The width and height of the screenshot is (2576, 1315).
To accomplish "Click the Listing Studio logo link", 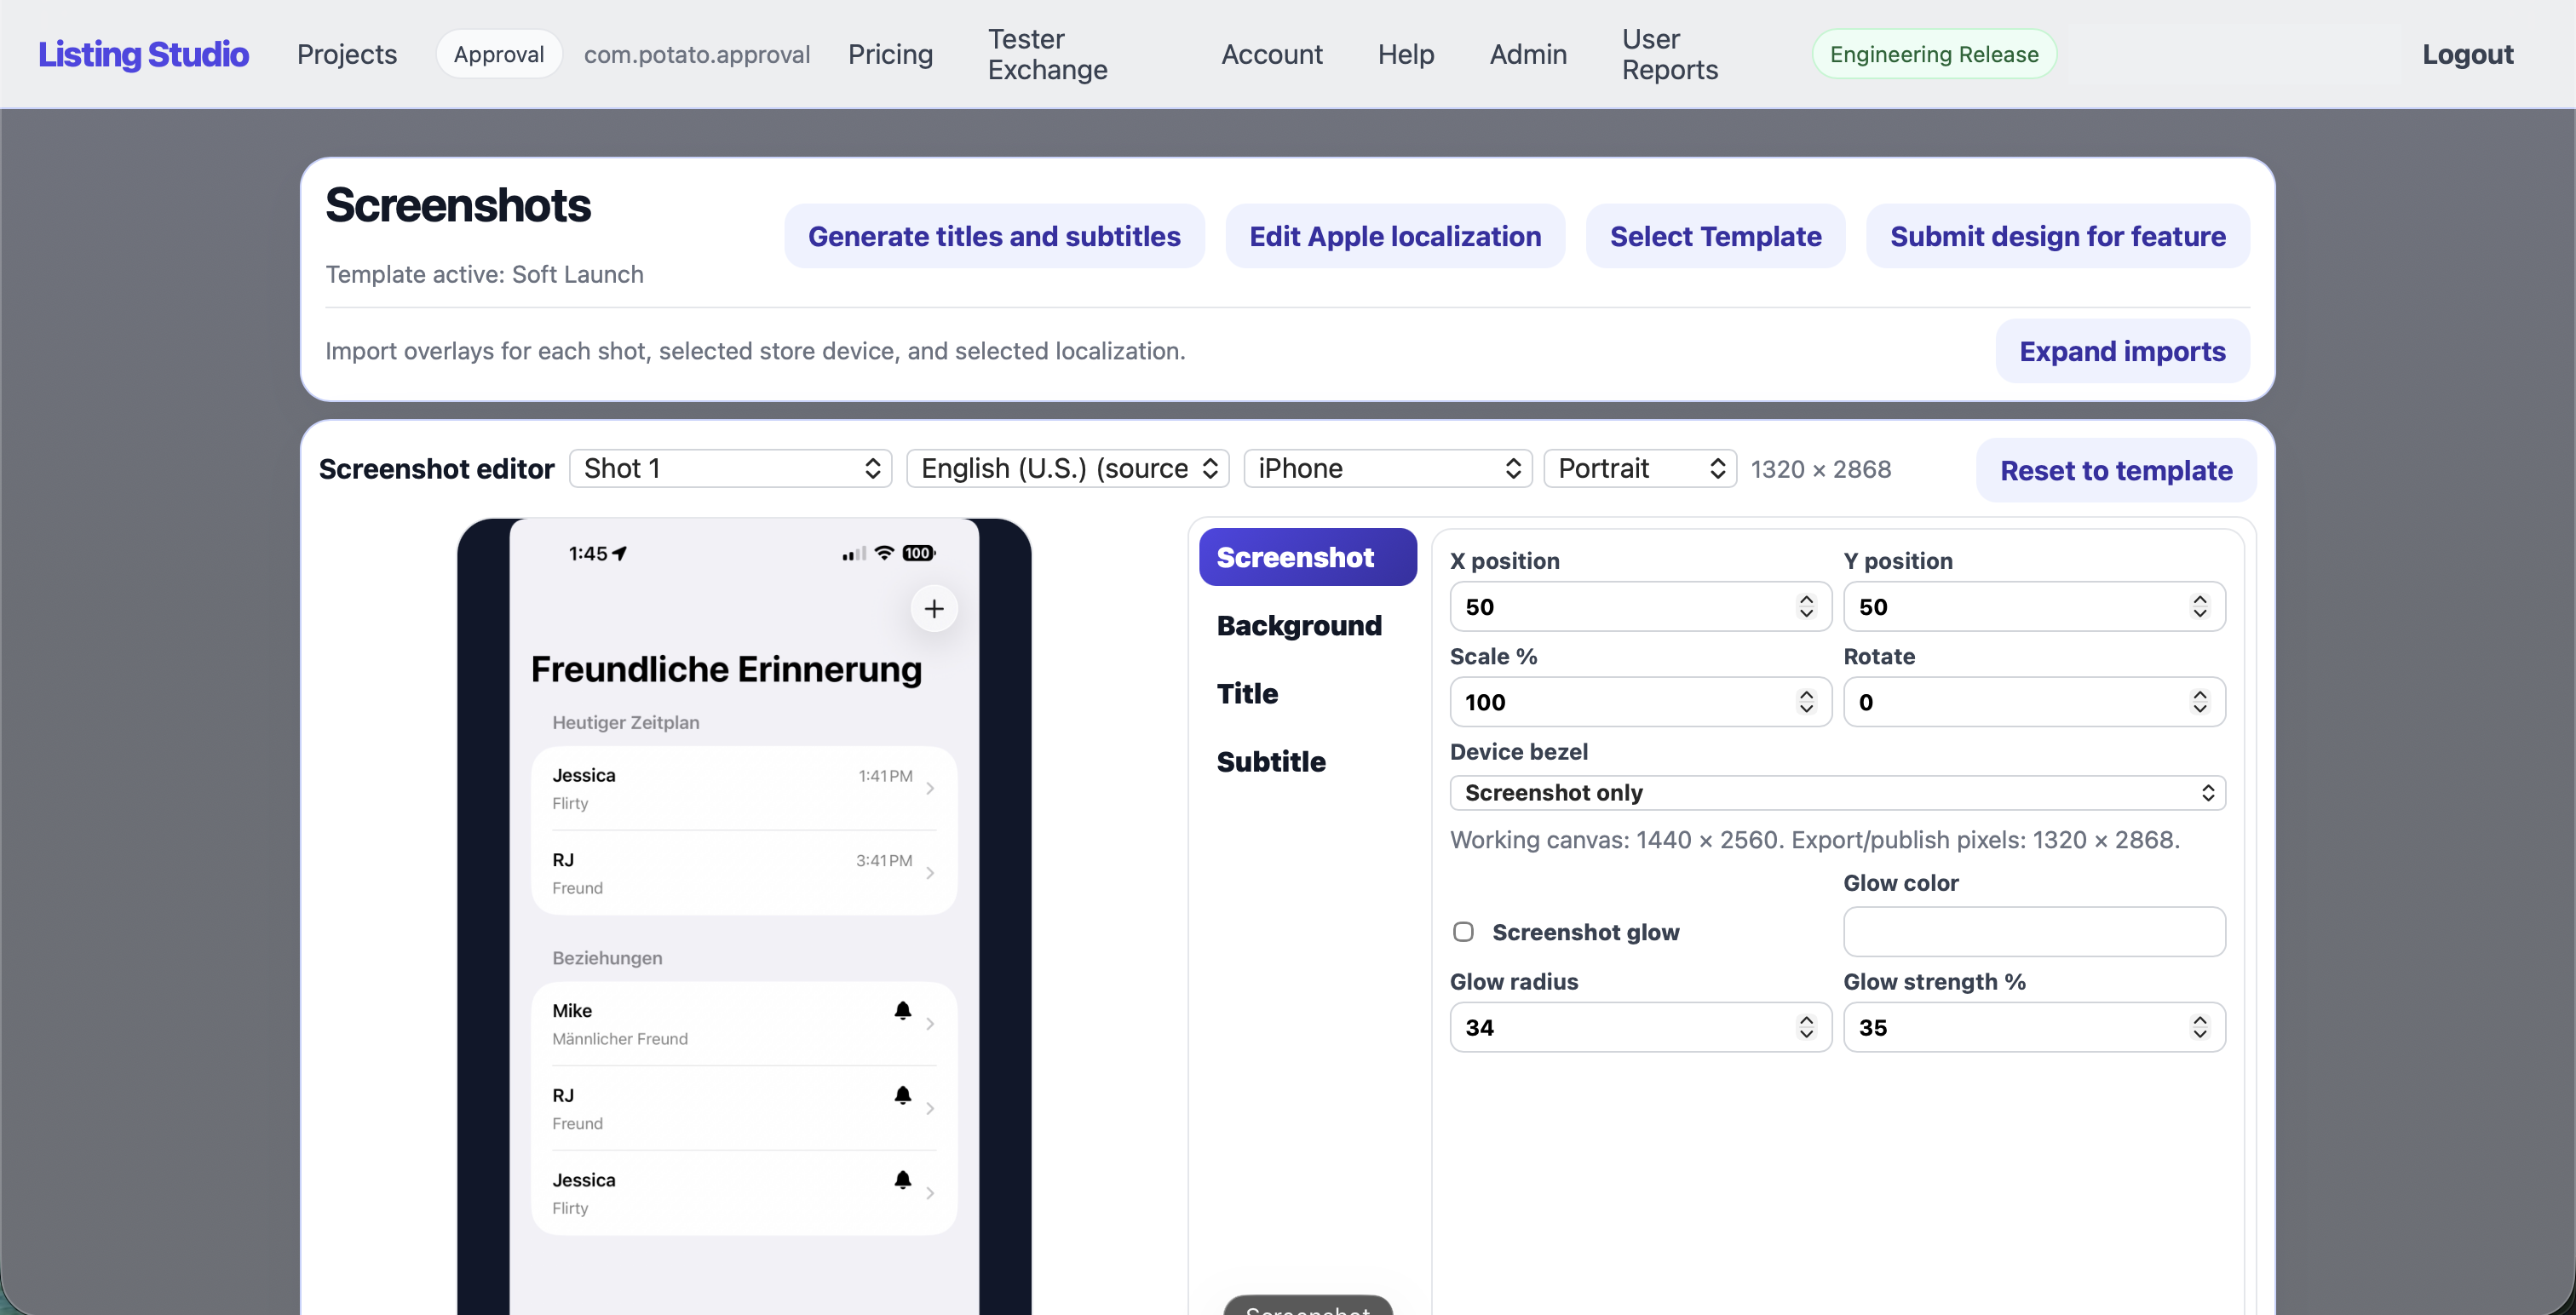I will coord(143,54).
